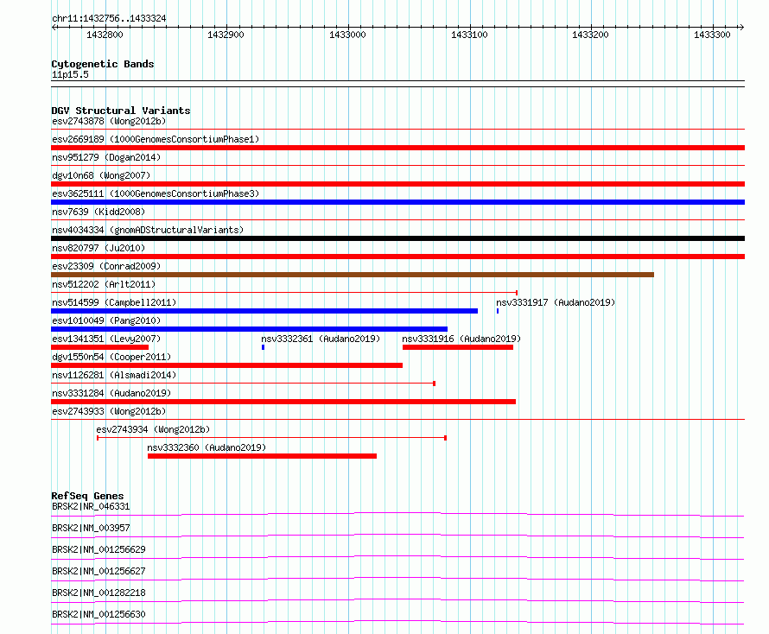This screenshot has height=634, width=769.
Task: Open nsv3332361 (Audano2019) label
Action: (321, 339)
